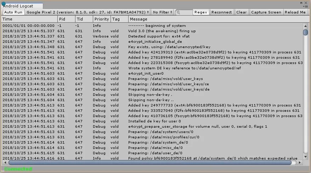This screenshot has height=173, width=311.
Task: Select 'Added key 424139313' log entry
Action: point(152,52)
